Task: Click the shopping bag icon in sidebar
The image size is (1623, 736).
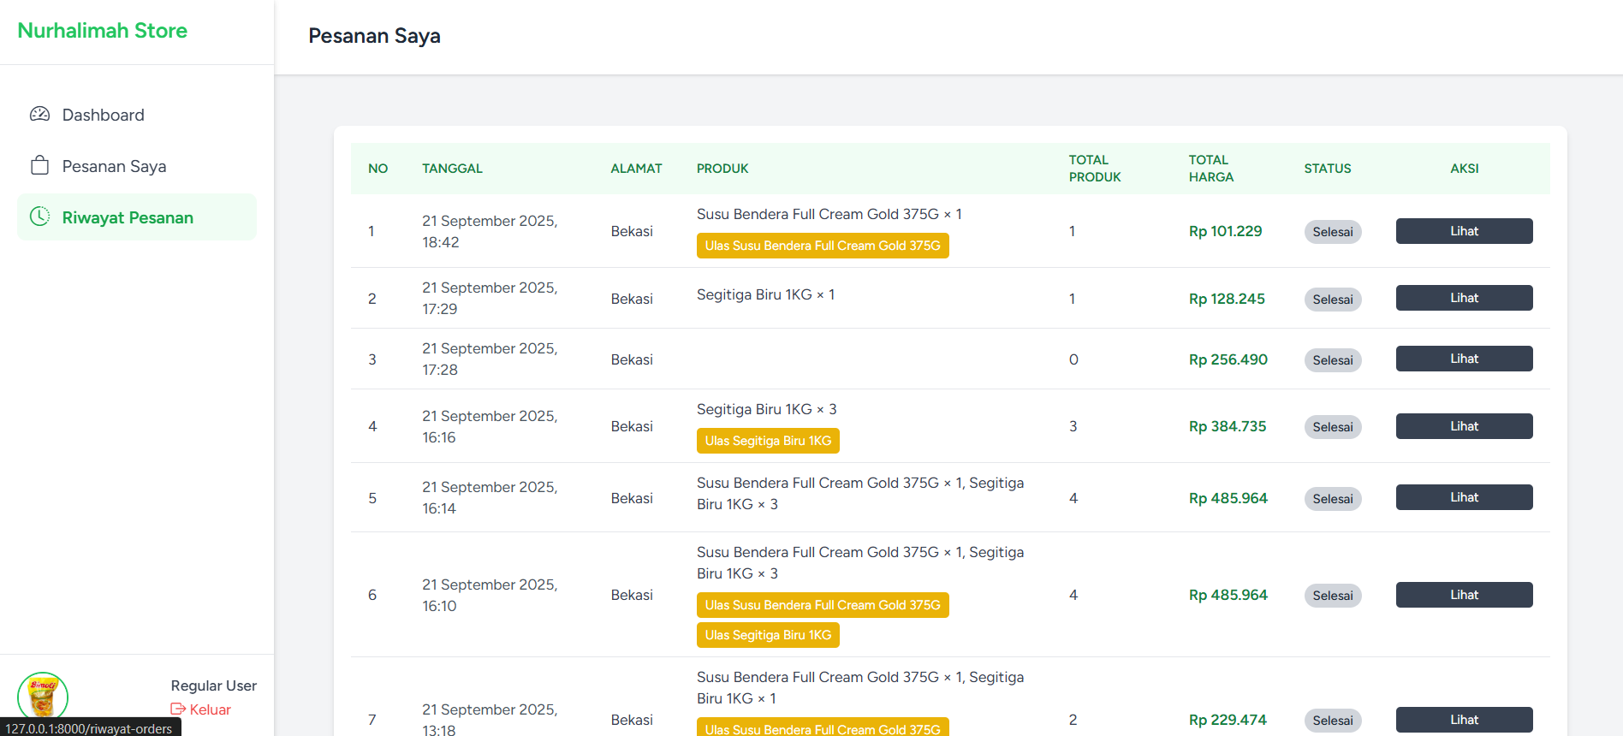Action: tap(39, 166)
